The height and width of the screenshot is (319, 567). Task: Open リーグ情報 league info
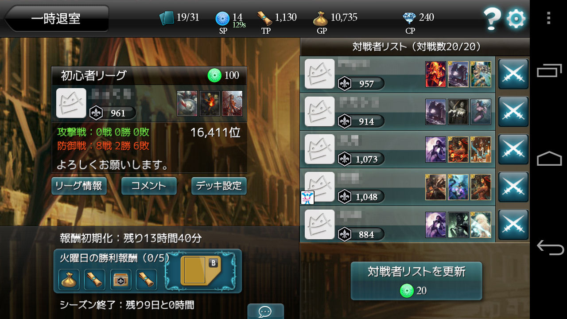(79, 186)
